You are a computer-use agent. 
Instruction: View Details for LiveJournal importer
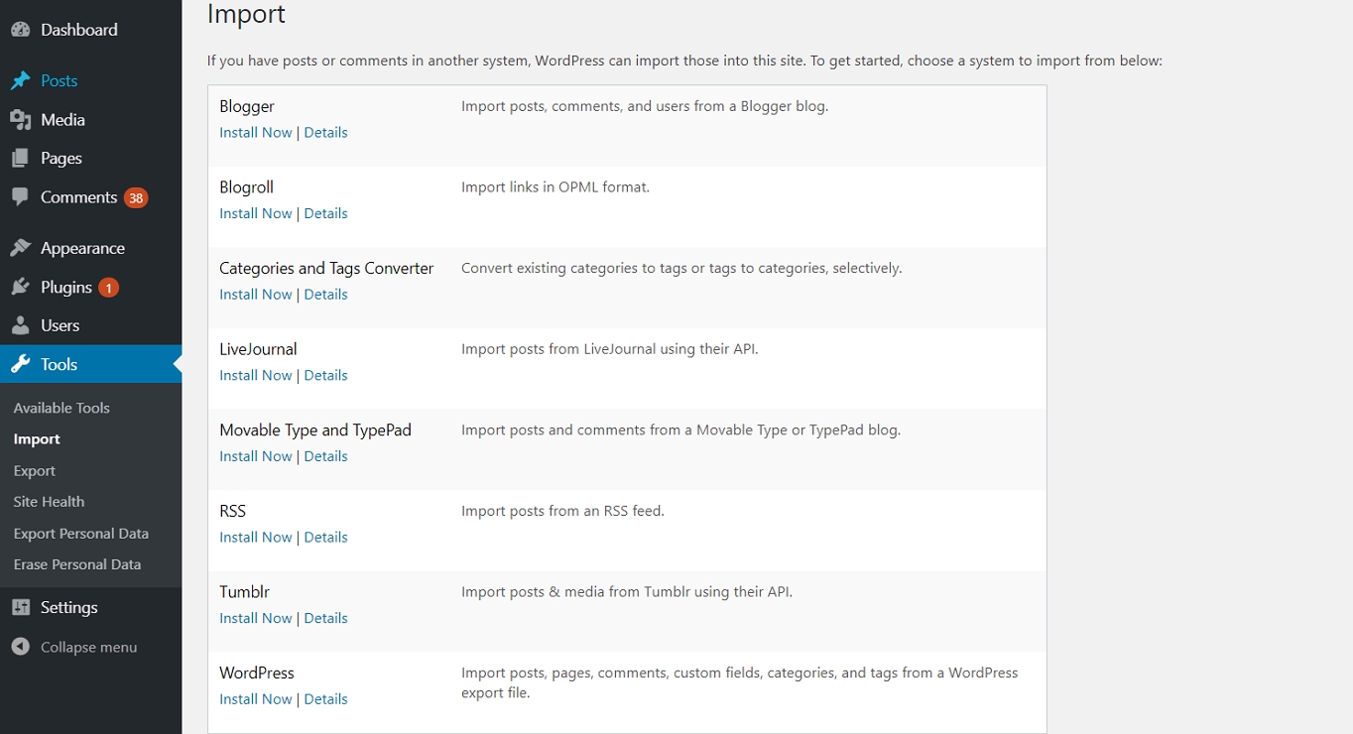click(x=325, y=376)
